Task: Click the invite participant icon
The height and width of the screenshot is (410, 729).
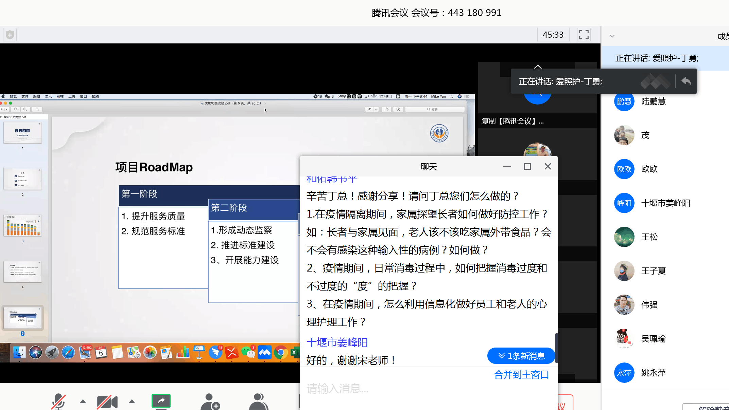Action: pyautogui.click(x=210, y=402)
